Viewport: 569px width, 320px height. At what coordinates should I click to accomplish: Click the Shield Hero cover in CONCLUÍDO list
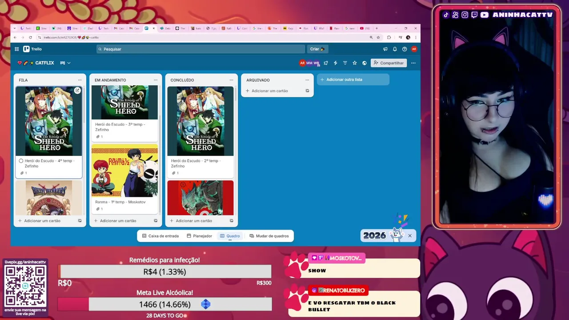pos(200,121)
